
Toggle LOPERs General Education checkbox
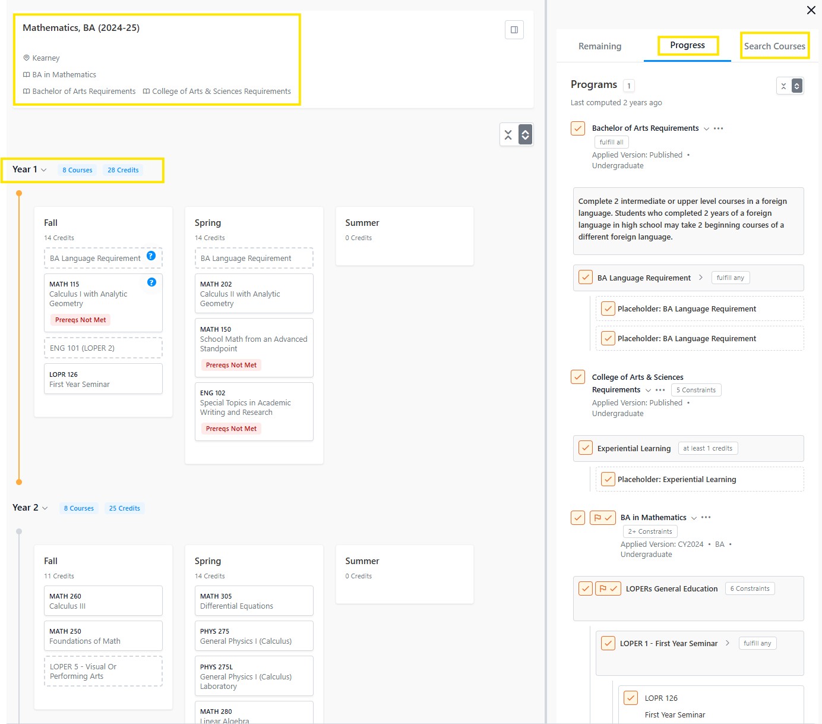coord(586,588)
